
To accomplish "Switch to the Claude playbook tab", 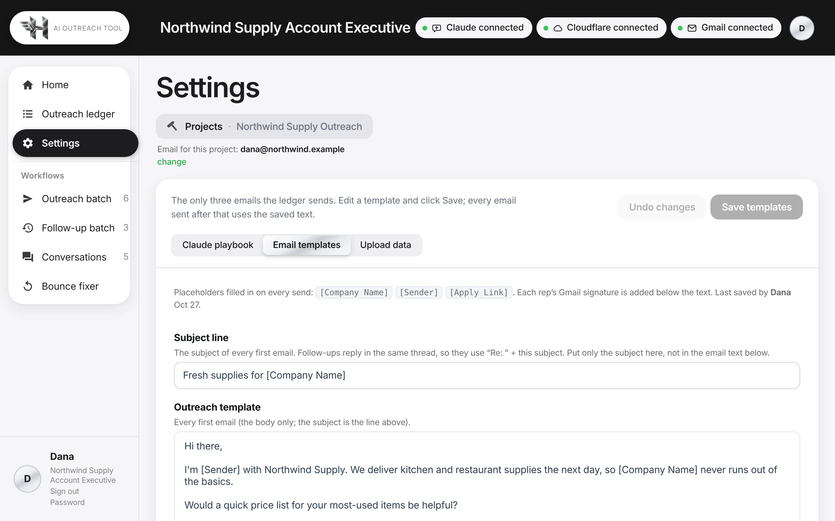I will click(x=218, y=245).
